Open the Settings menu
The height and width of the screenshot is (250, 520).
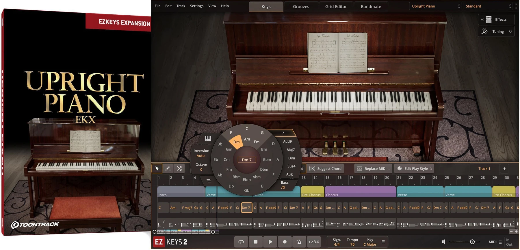tap(197, 6)
